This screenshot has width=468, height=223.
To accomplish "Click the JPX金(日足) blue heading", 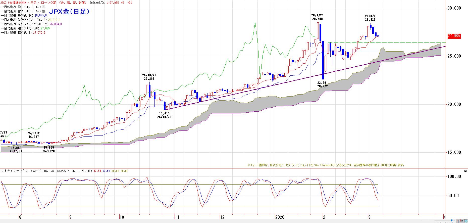I will click(x=69, y=12).
